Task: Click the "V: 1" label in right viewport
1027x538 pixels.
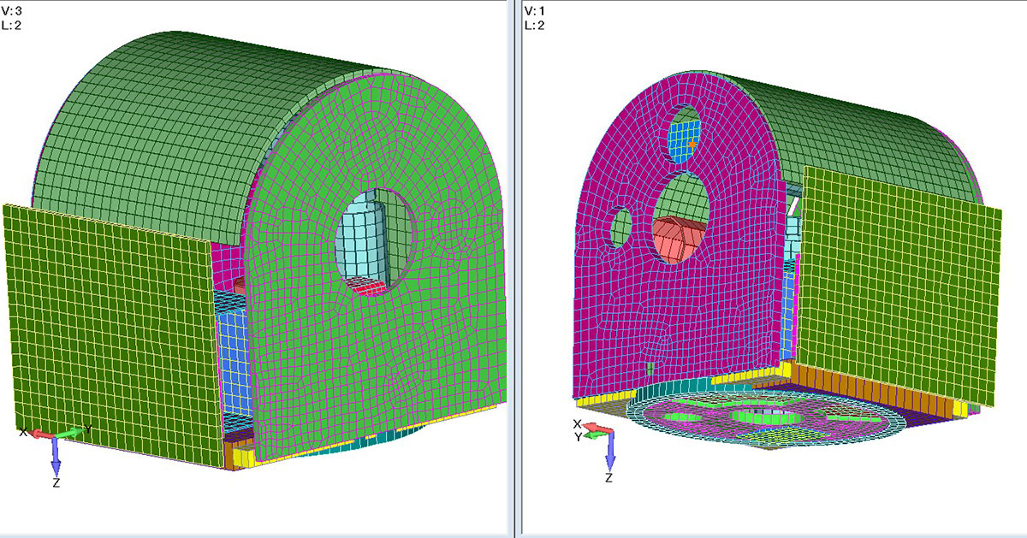Action: (x=535, y=11)
